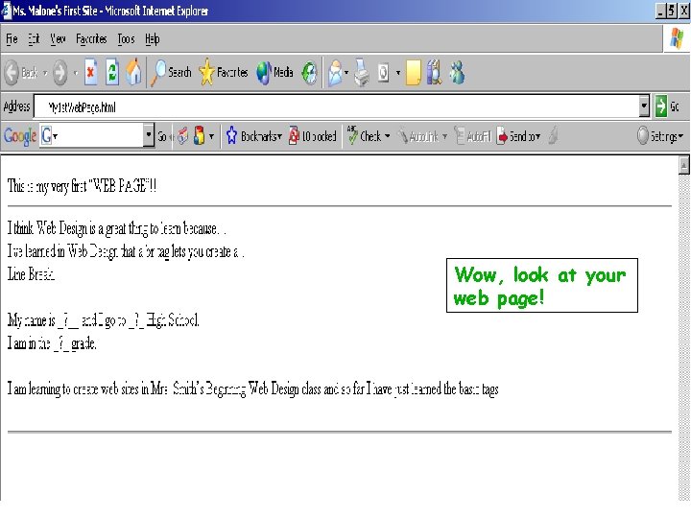Viewport: 691px width, 518px height.
Task: Click Google toolbar news icon
Action: (183, 136)
